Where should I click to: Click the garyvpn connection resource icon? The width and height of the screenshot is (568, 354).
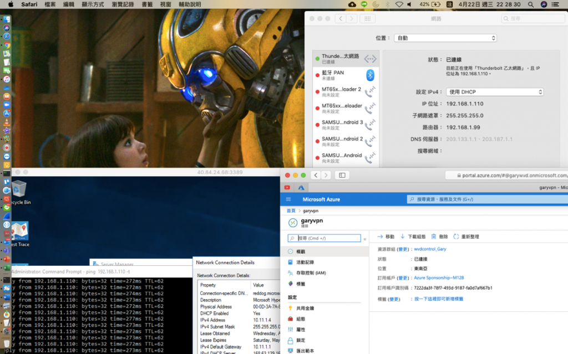tap(293, 223)
